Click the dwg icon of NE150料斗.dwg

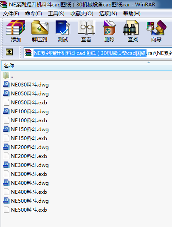click(6, 129)
